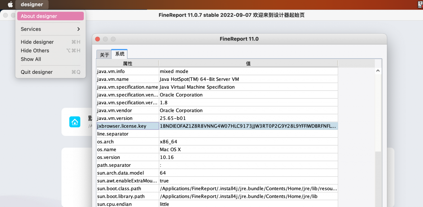Click the scrollbar up arrow

[x=378, y=70]
